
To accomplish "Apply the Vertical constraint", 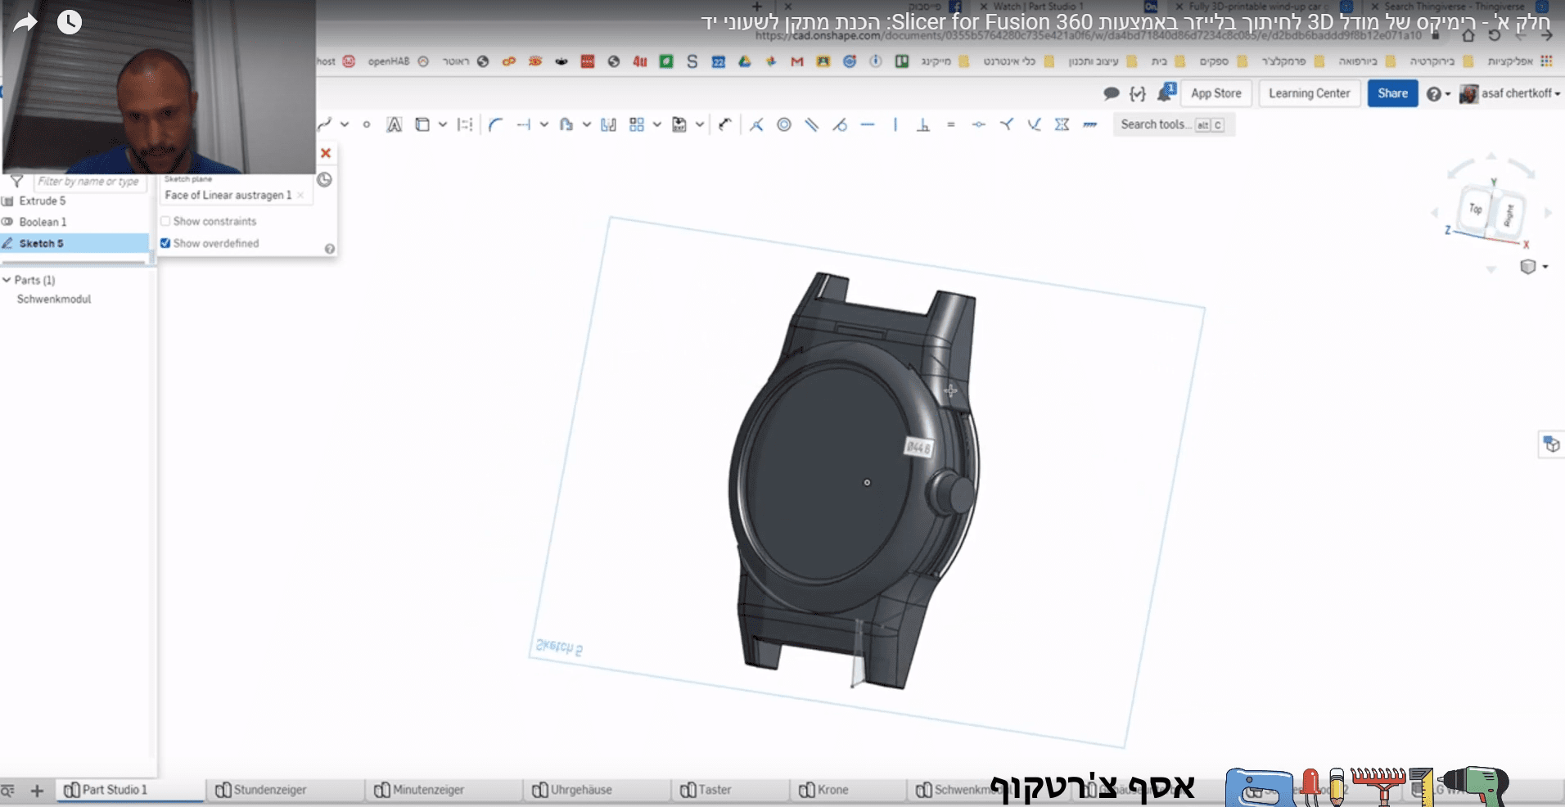I will (x=895, y=124).
